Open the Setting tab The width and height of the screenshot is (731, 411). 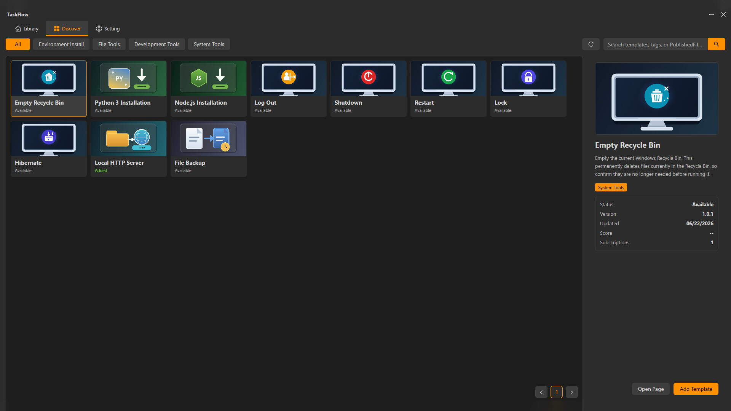[107, 29]
